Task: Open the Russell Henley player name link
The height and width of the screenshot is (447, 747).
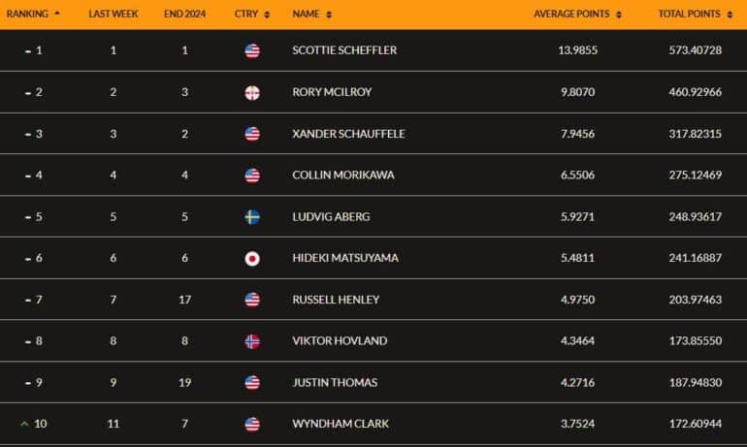Action: tap(336, 300)
